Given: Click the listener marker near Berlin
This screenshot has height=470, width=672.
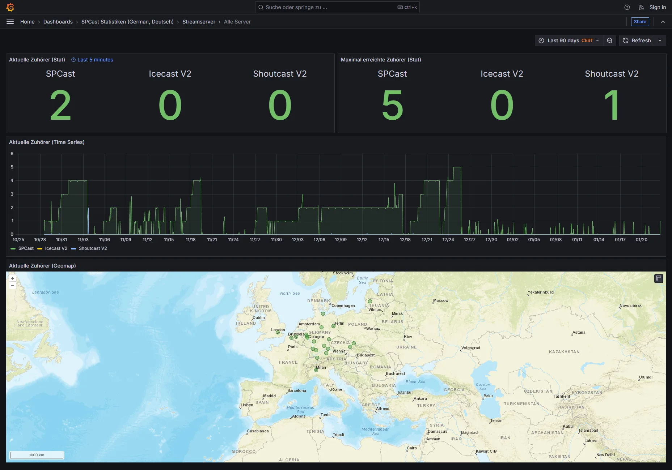Looking at the screenshot, I should pos(333,326).
